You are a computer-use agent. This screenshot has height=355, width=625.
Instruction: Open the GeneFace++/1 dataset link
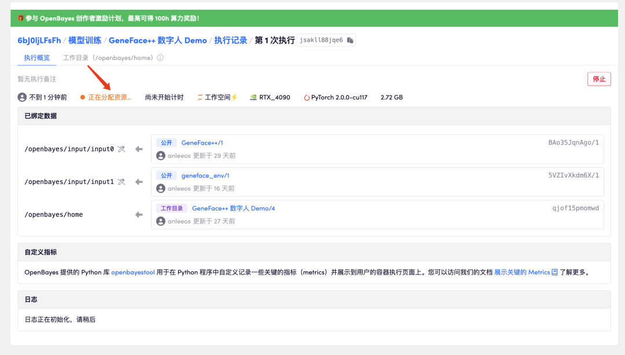202,142
